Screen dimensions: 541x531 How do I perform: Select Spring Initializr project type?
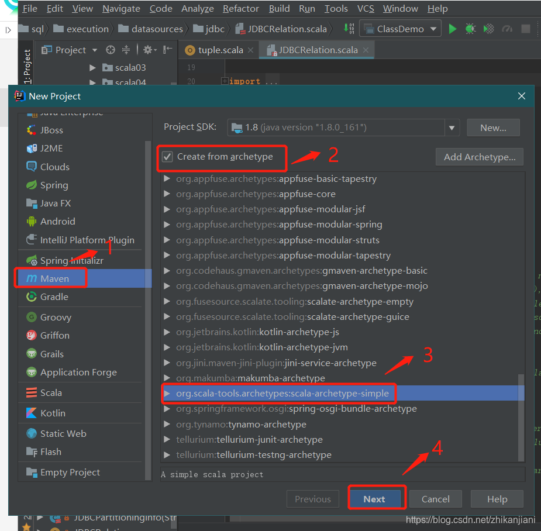(x=85, y=260)
